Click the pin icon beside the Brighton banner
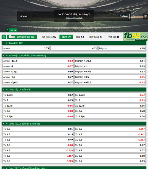Screen dimensions: 148x169 click(146, 16)
